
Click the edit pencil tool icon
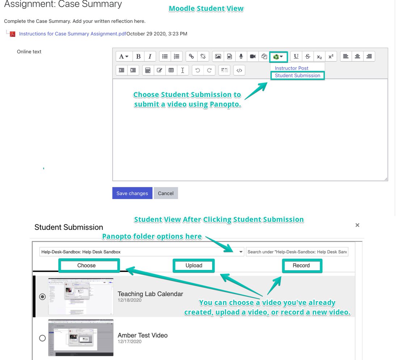(x=159, y=70)
